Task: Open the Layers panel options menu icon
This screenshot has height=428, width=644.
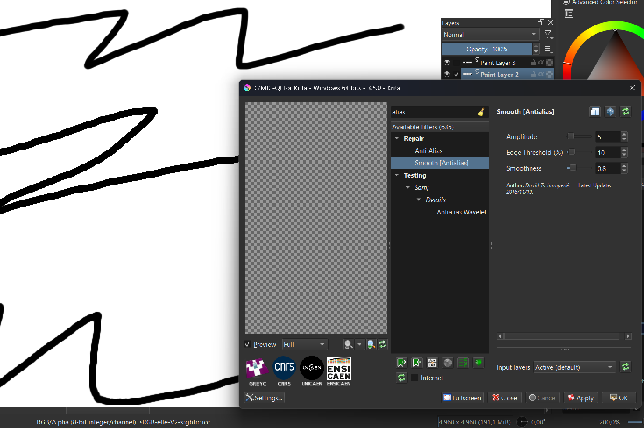Action: click(x=548, y=49)
